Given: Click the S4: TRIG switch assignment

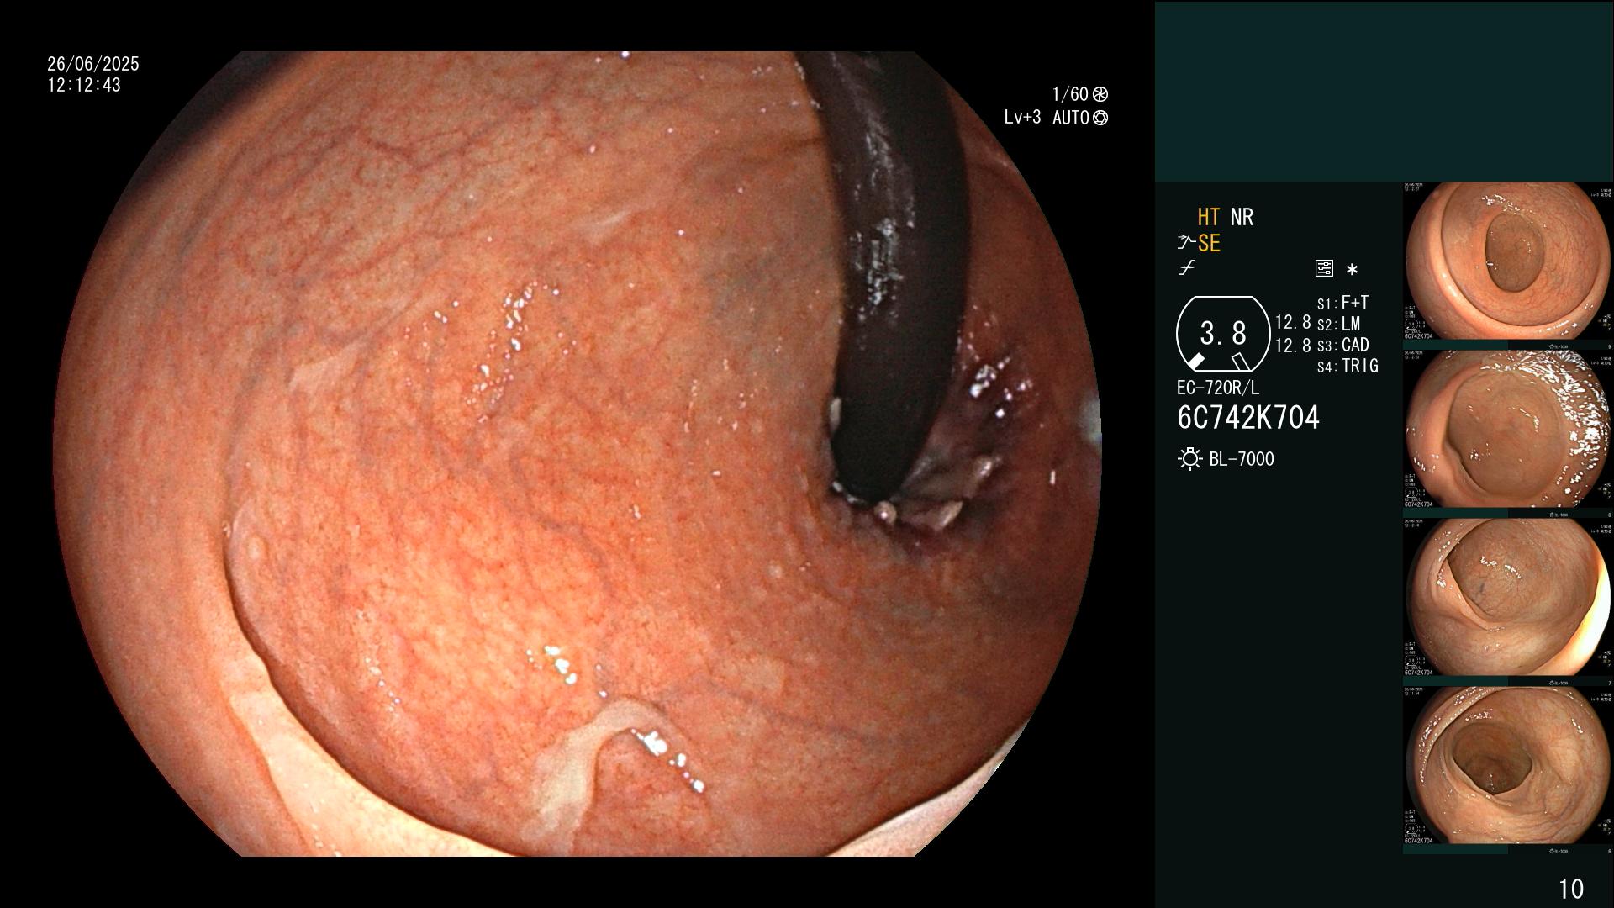Looking at the screenshot, I should (1348, 366).
